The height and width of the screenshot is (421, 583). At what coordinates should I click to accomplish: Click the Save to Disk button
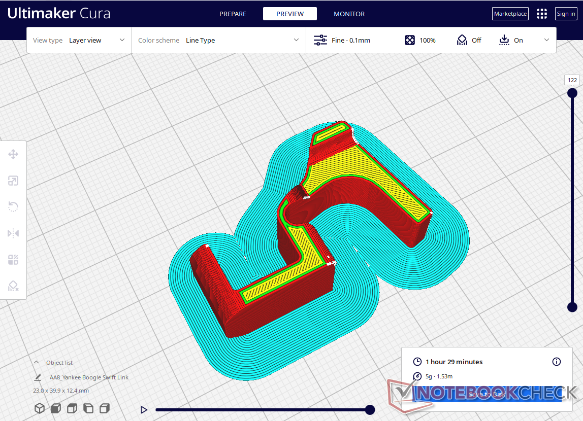[x=487, y=394]
